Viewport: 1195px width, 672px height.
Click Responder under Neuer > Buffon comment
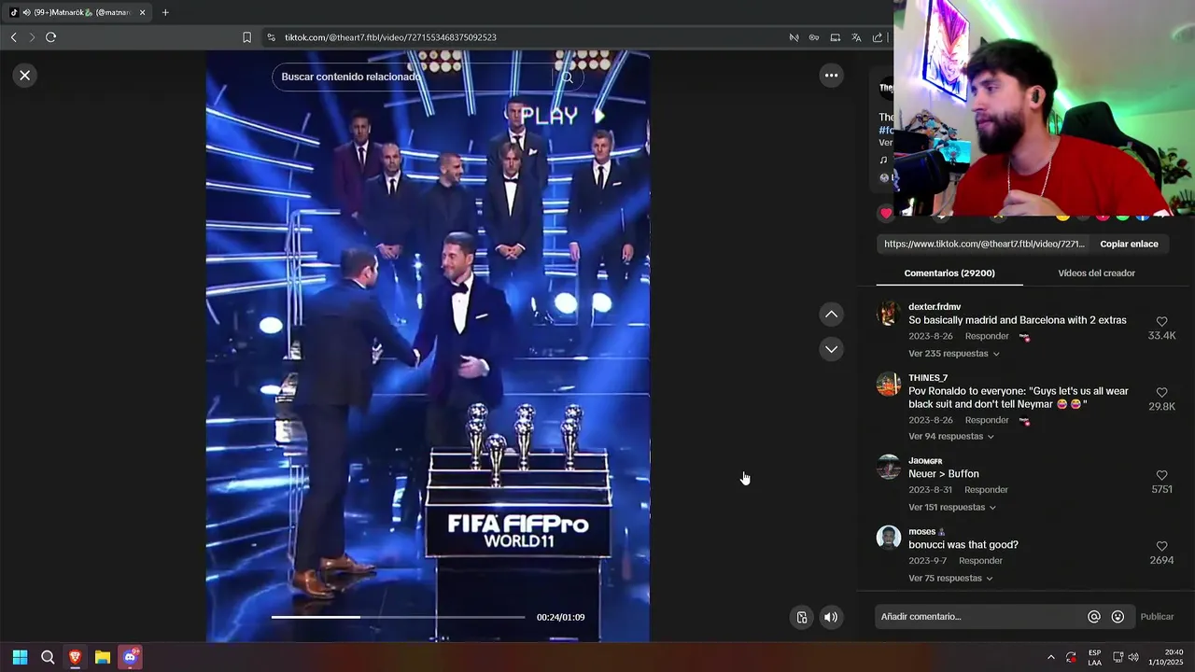[986, 490]
